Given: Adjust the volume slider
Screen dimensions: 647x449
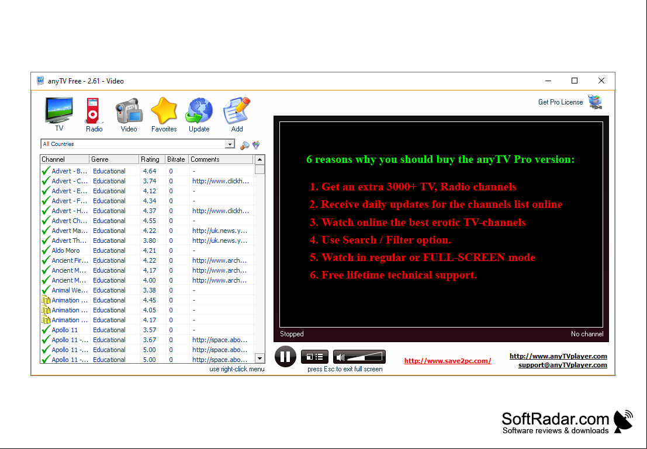Looking at the screenshot, I should pyautogui.click(x=365, y=357).
